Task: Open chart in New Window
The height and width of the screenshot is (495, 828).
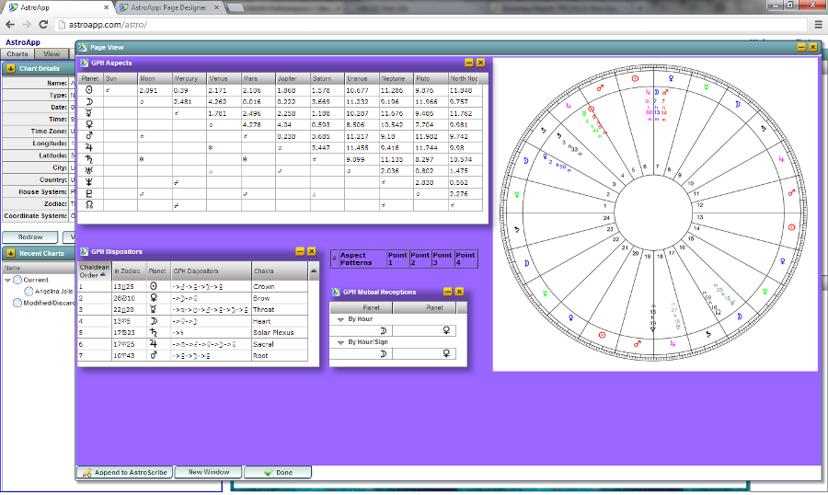Action: pyautogui.click(x=209, y=472)
